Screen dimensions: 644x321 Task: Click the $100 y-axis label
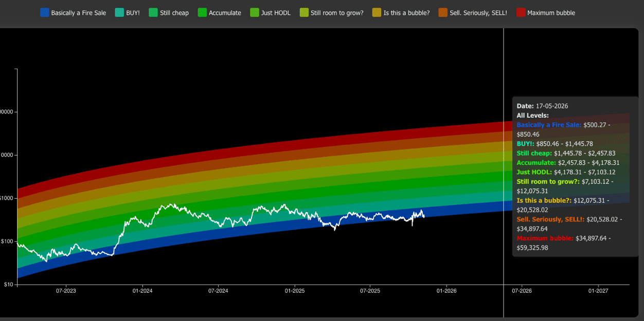(x=7, y=241)
